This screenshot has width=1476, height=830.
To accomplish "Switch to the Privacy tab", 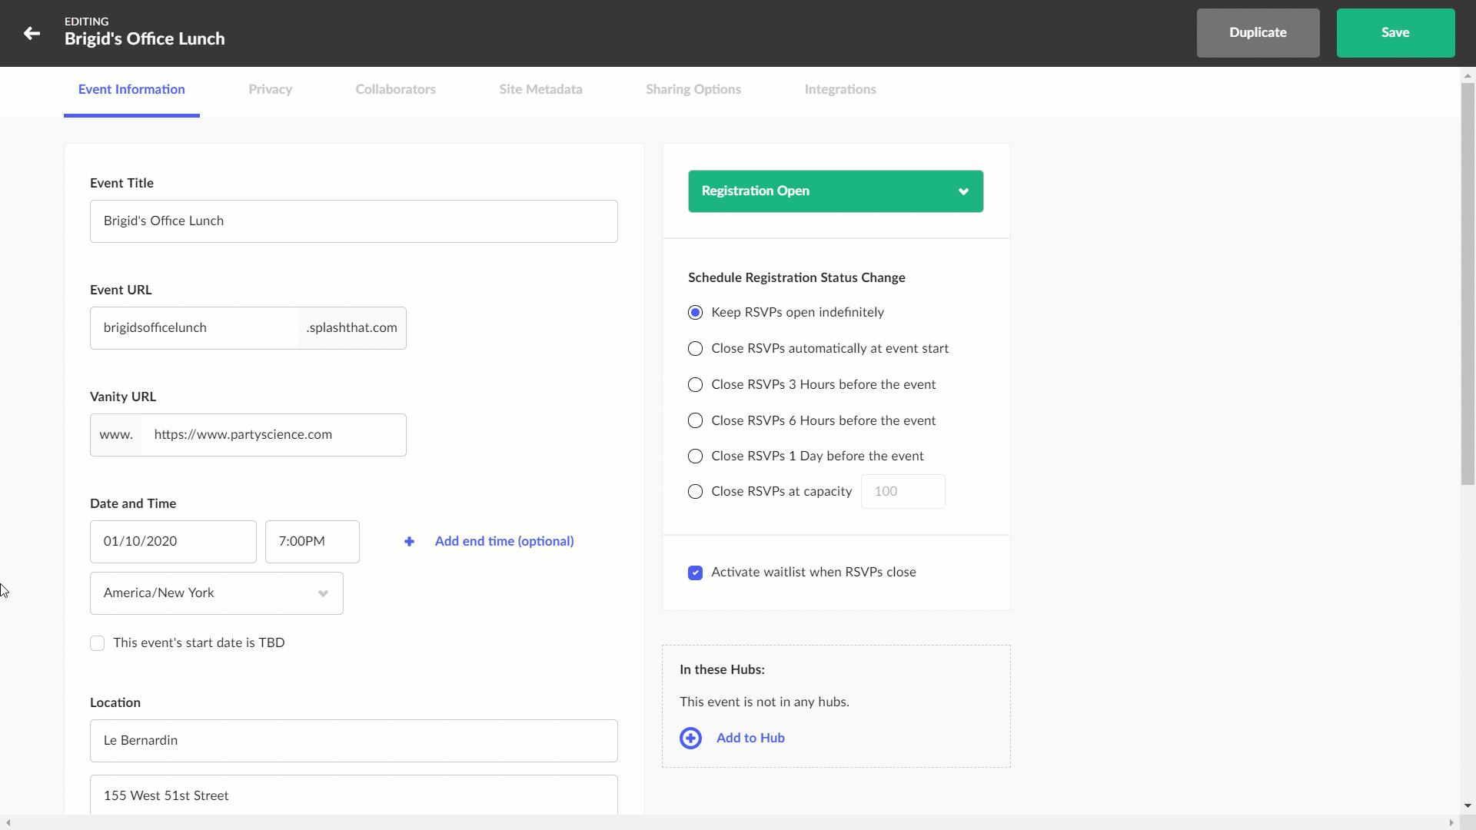I will pyautogui.click(x=270, y=89).
